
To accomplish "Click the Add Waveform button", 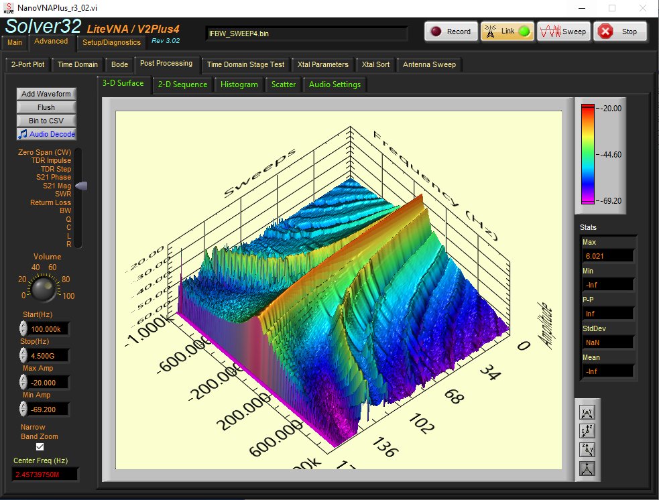I will tap(46, 94).
